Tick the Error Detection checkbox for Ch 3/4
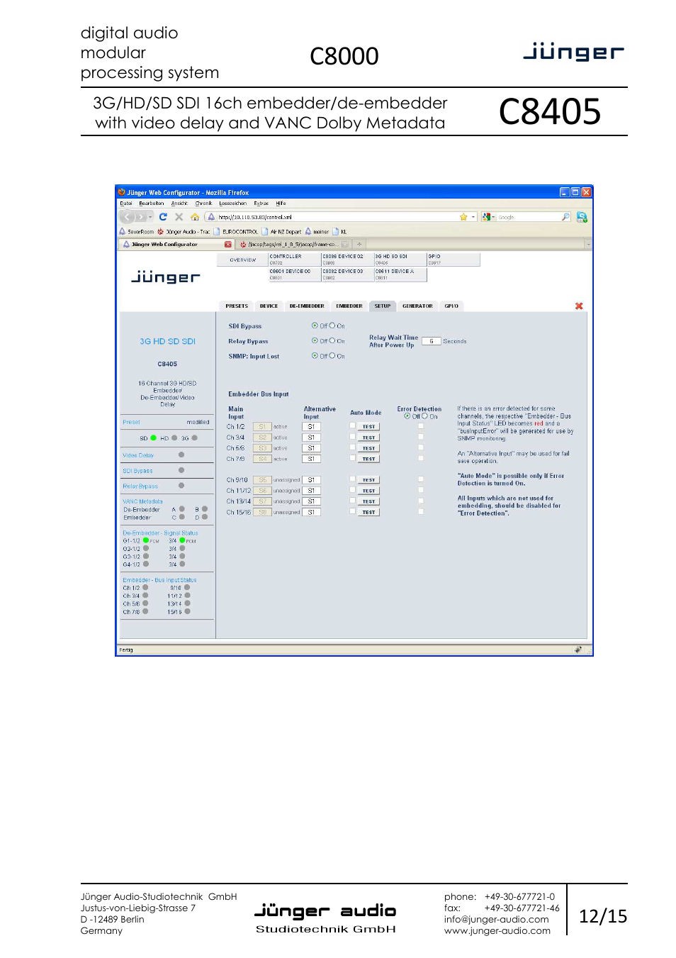Viewport: 676px width, 958px height. 421,437
